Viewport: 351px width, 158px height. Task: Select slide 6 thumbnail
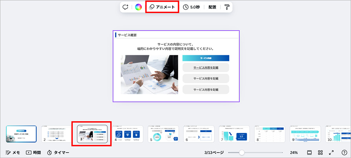point(199,134)
